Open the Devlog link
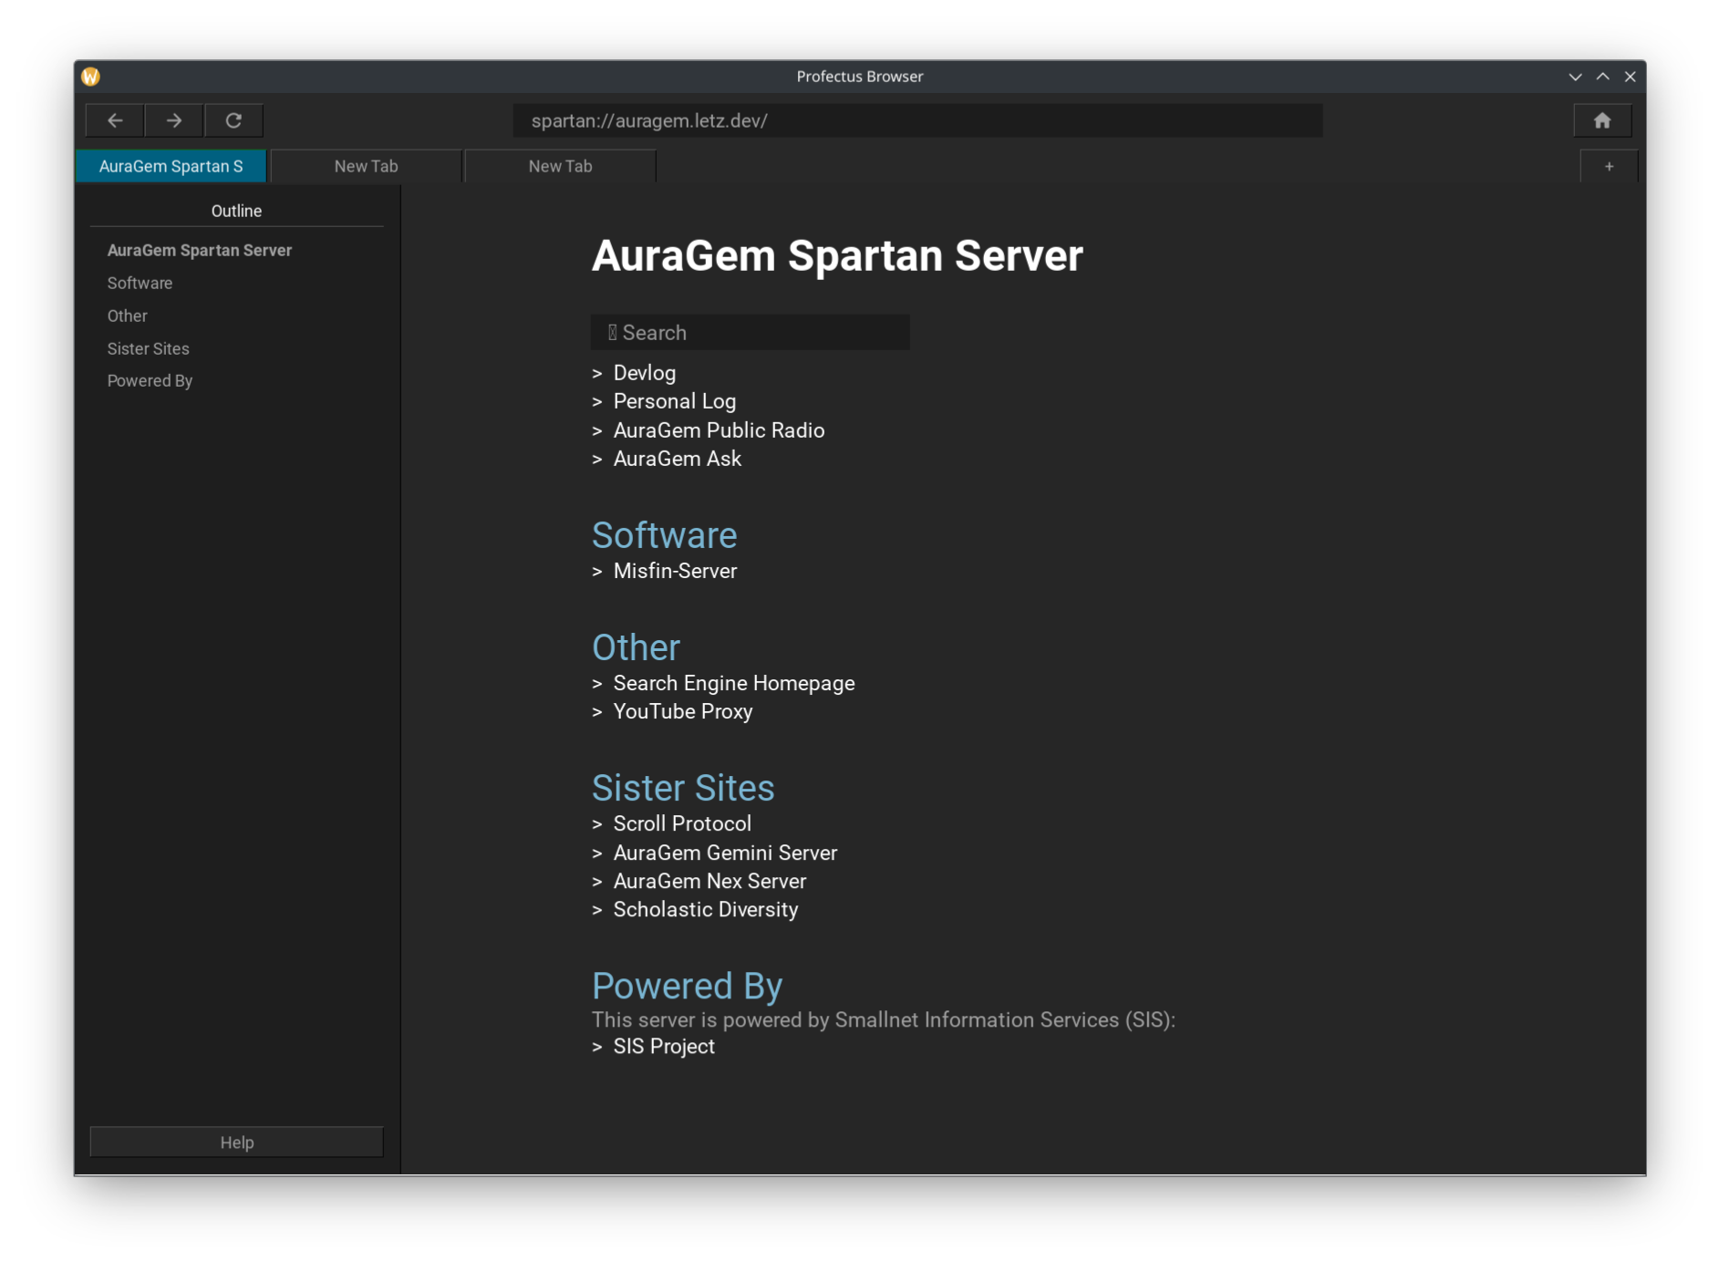This screenshot has height=1262, width=1719. coord(644,373)
